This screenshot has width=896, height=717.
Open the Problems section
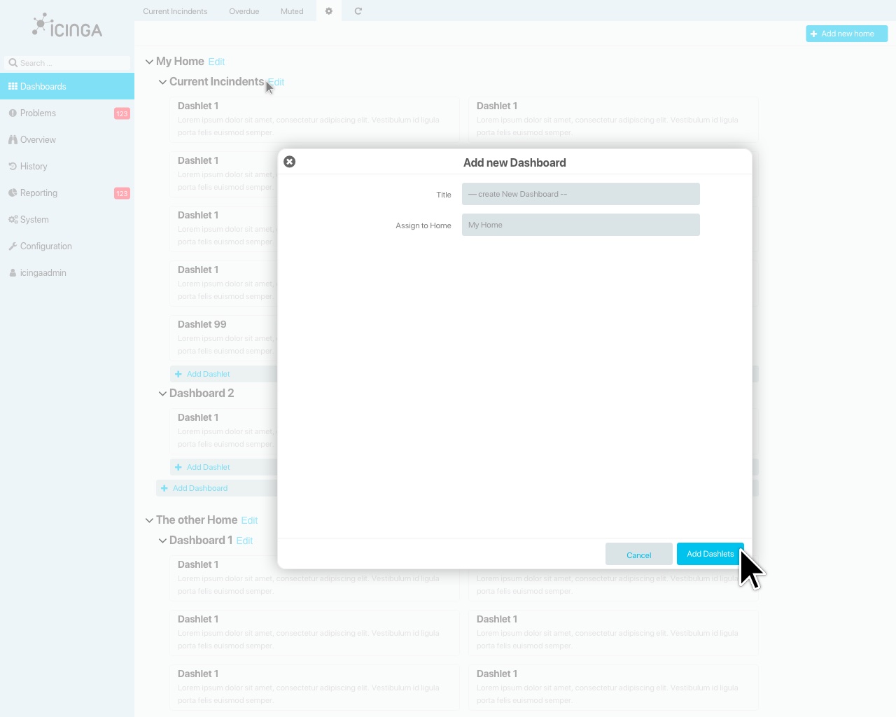(x=37, y=113)
